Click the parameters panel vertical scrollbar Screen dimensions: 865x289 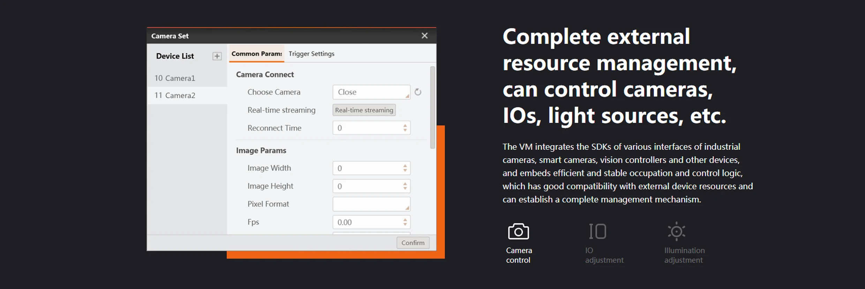click(x=433, y=108)
